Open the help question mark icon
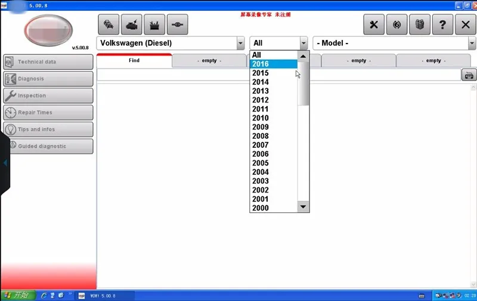Viewport: 477px width, 301px height. click(x=442, y=24)
